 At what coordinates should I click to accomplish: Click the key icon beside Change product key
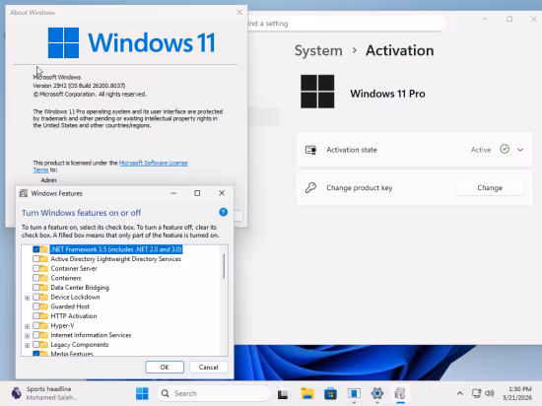[x=310, y=187]
